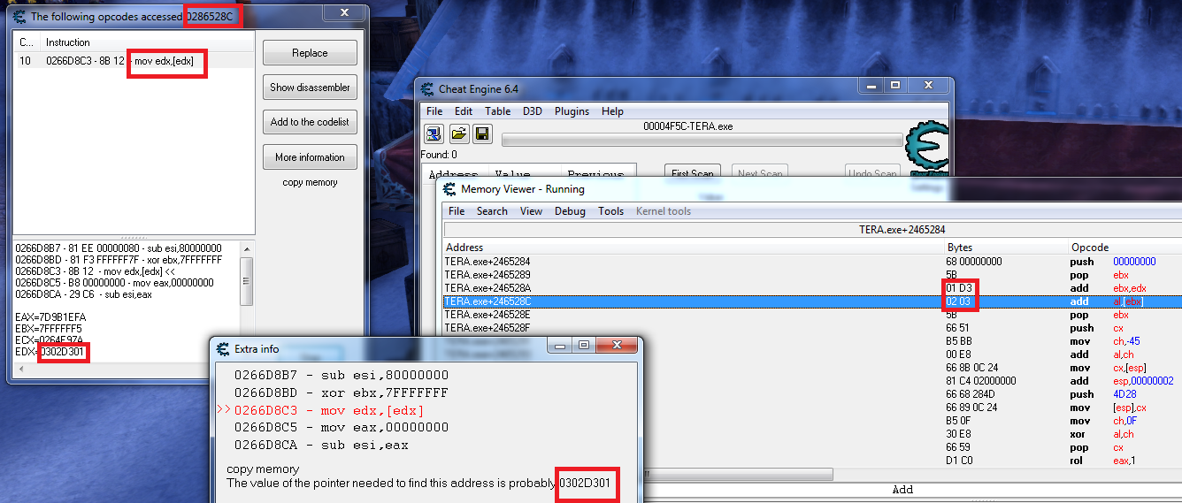This screenshot has height=503, width=1182.
Task: Open the Debug menu
Action: pyautogui.click(x=570, y=211)
